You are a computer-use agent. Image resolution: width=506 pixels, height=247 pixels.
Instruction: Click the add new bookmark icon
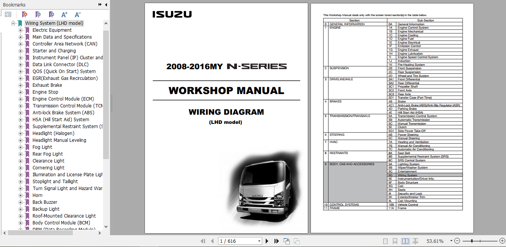click(x=38, y=15)
